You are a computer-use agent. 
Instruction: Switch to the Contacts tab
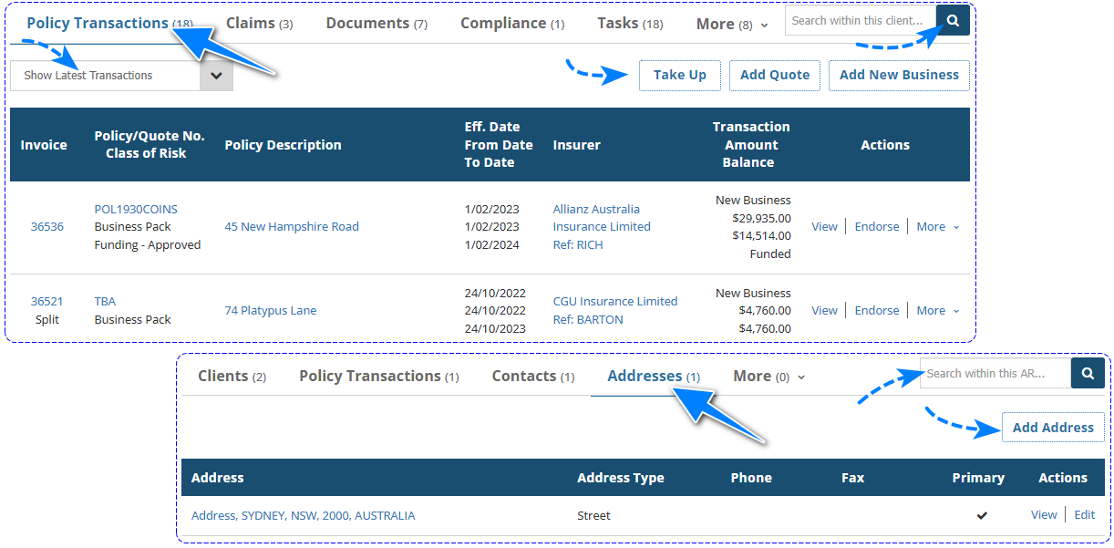pyautogui.click(x=532, y=376)
